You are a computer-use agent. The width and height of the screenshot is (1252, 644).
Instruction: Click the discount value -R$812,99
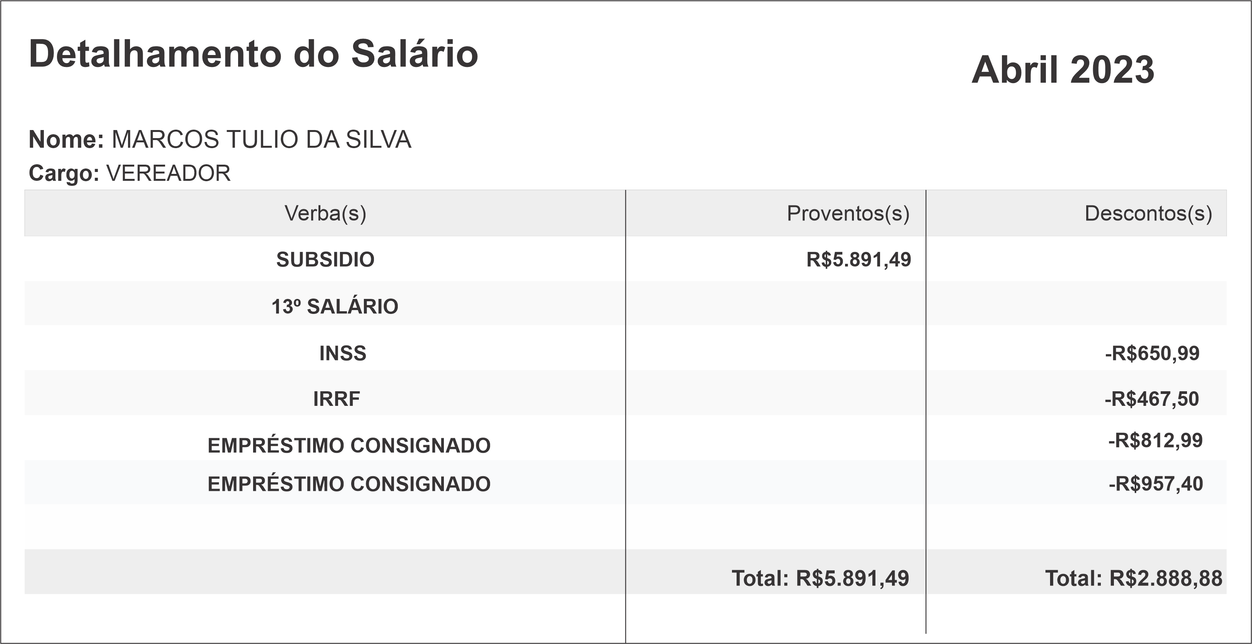pyautogui.click(x=1155, y=440)
